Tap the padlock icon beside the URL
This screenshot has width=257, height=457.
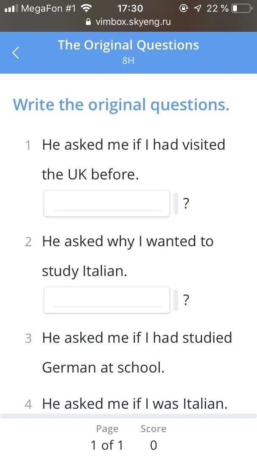(88, 22)
